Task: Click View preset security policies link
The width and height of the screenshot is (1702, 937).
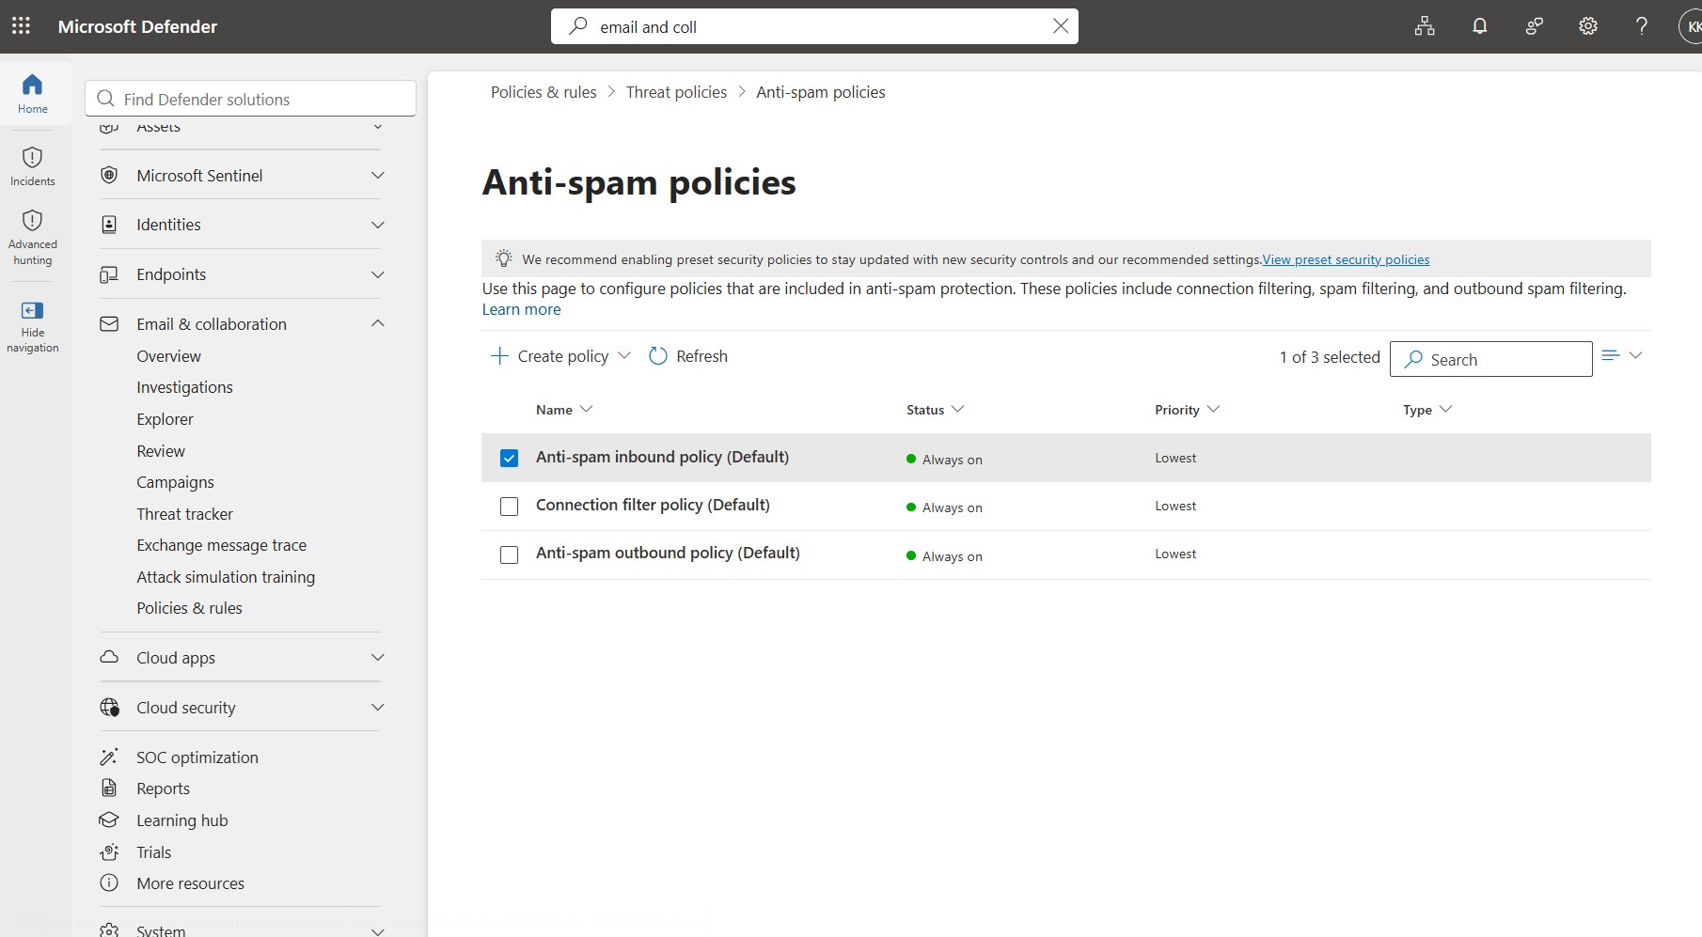Action: (1346, 259)
